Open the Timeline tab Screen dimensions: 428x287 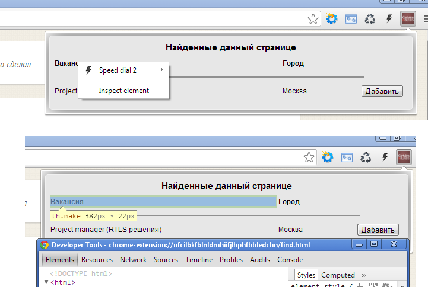(x=199, y=260)
